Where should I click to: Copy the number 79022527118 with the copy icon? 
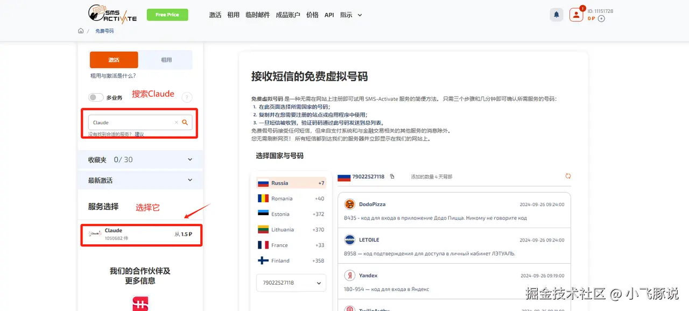[392, 176]
